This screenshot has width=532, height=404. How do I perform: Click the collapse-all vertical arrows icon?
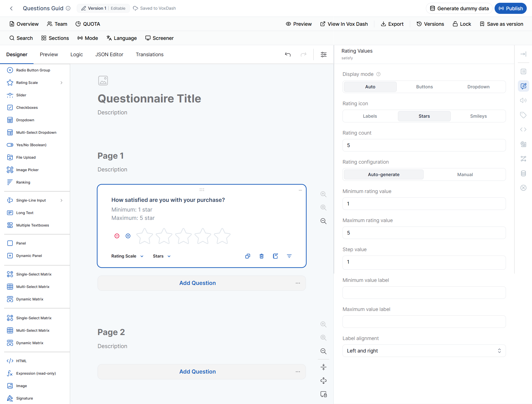click(x=323, y=367)
